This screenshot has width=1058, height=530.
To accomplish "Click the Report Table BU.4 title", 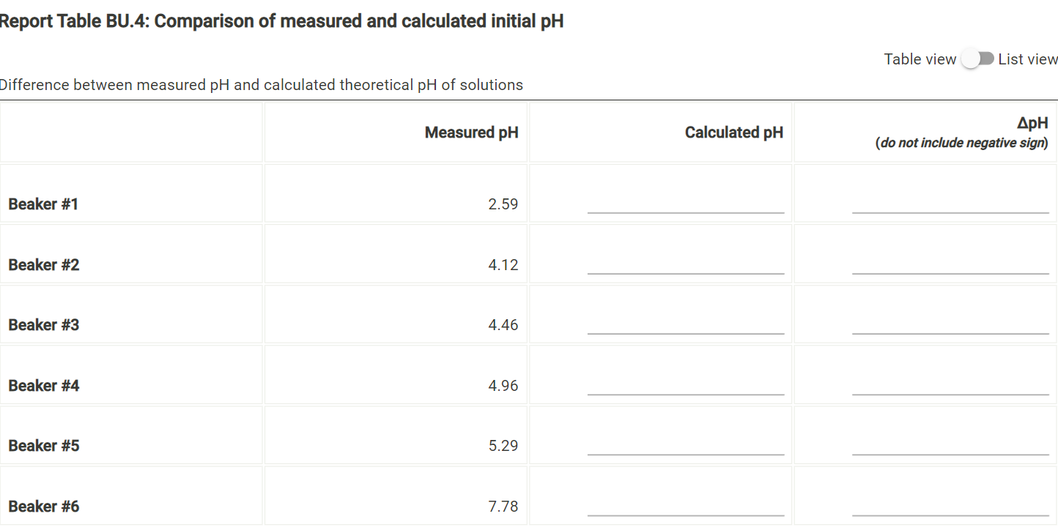I will click(x=282, y=20).
